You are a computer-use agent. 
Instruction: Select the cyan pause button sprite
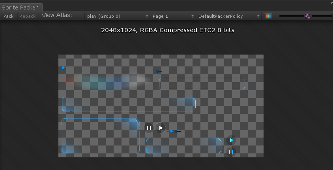(x=231, y=152)
